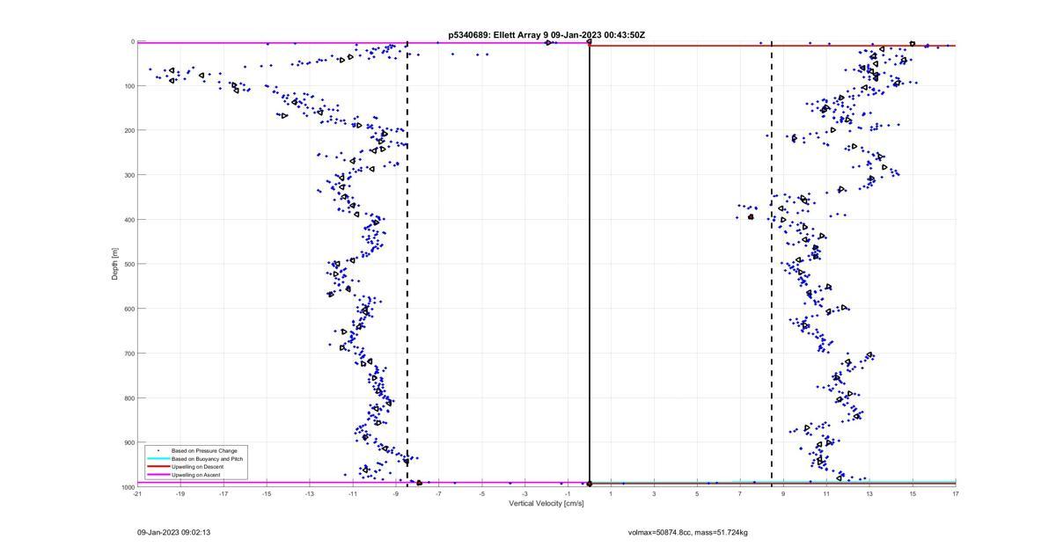Click the y-axis tick label "700"
The image size is (1056, 547).
point(129,354)
